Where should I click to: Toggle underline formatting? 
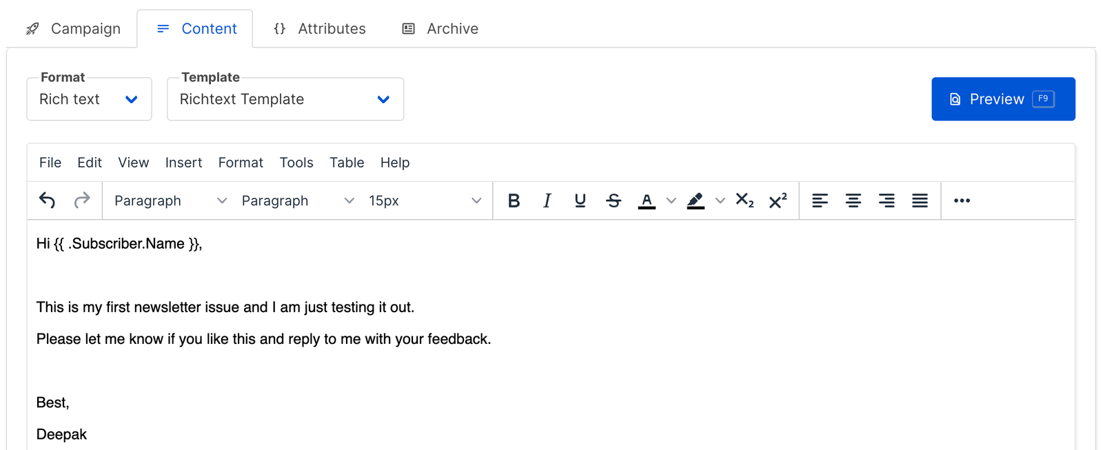point(580,201)
